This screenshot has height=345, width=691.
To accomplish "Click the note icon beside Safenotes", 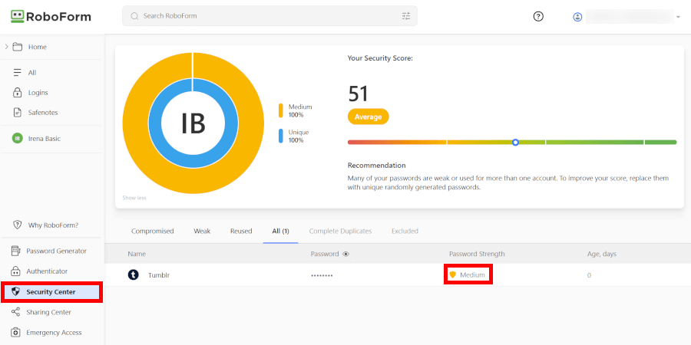I will [x=17, y=112].
